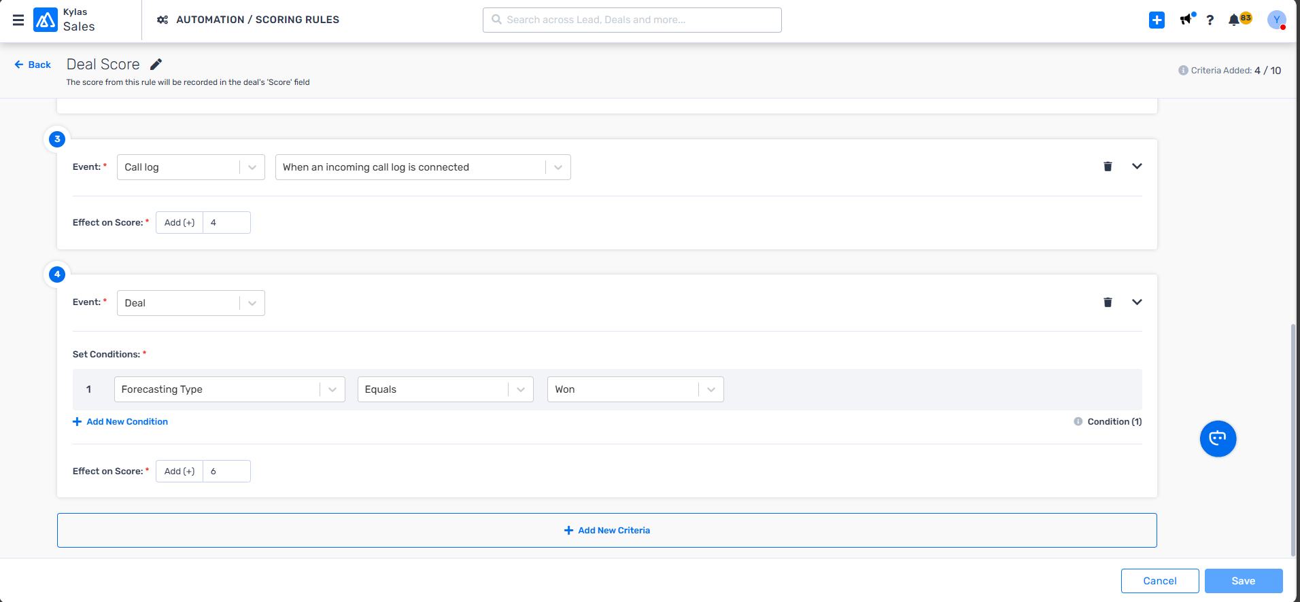Open the user profile avatar
Image resolution: width=1300 pixels, height=602 pixels.
tap(1276, 20)
